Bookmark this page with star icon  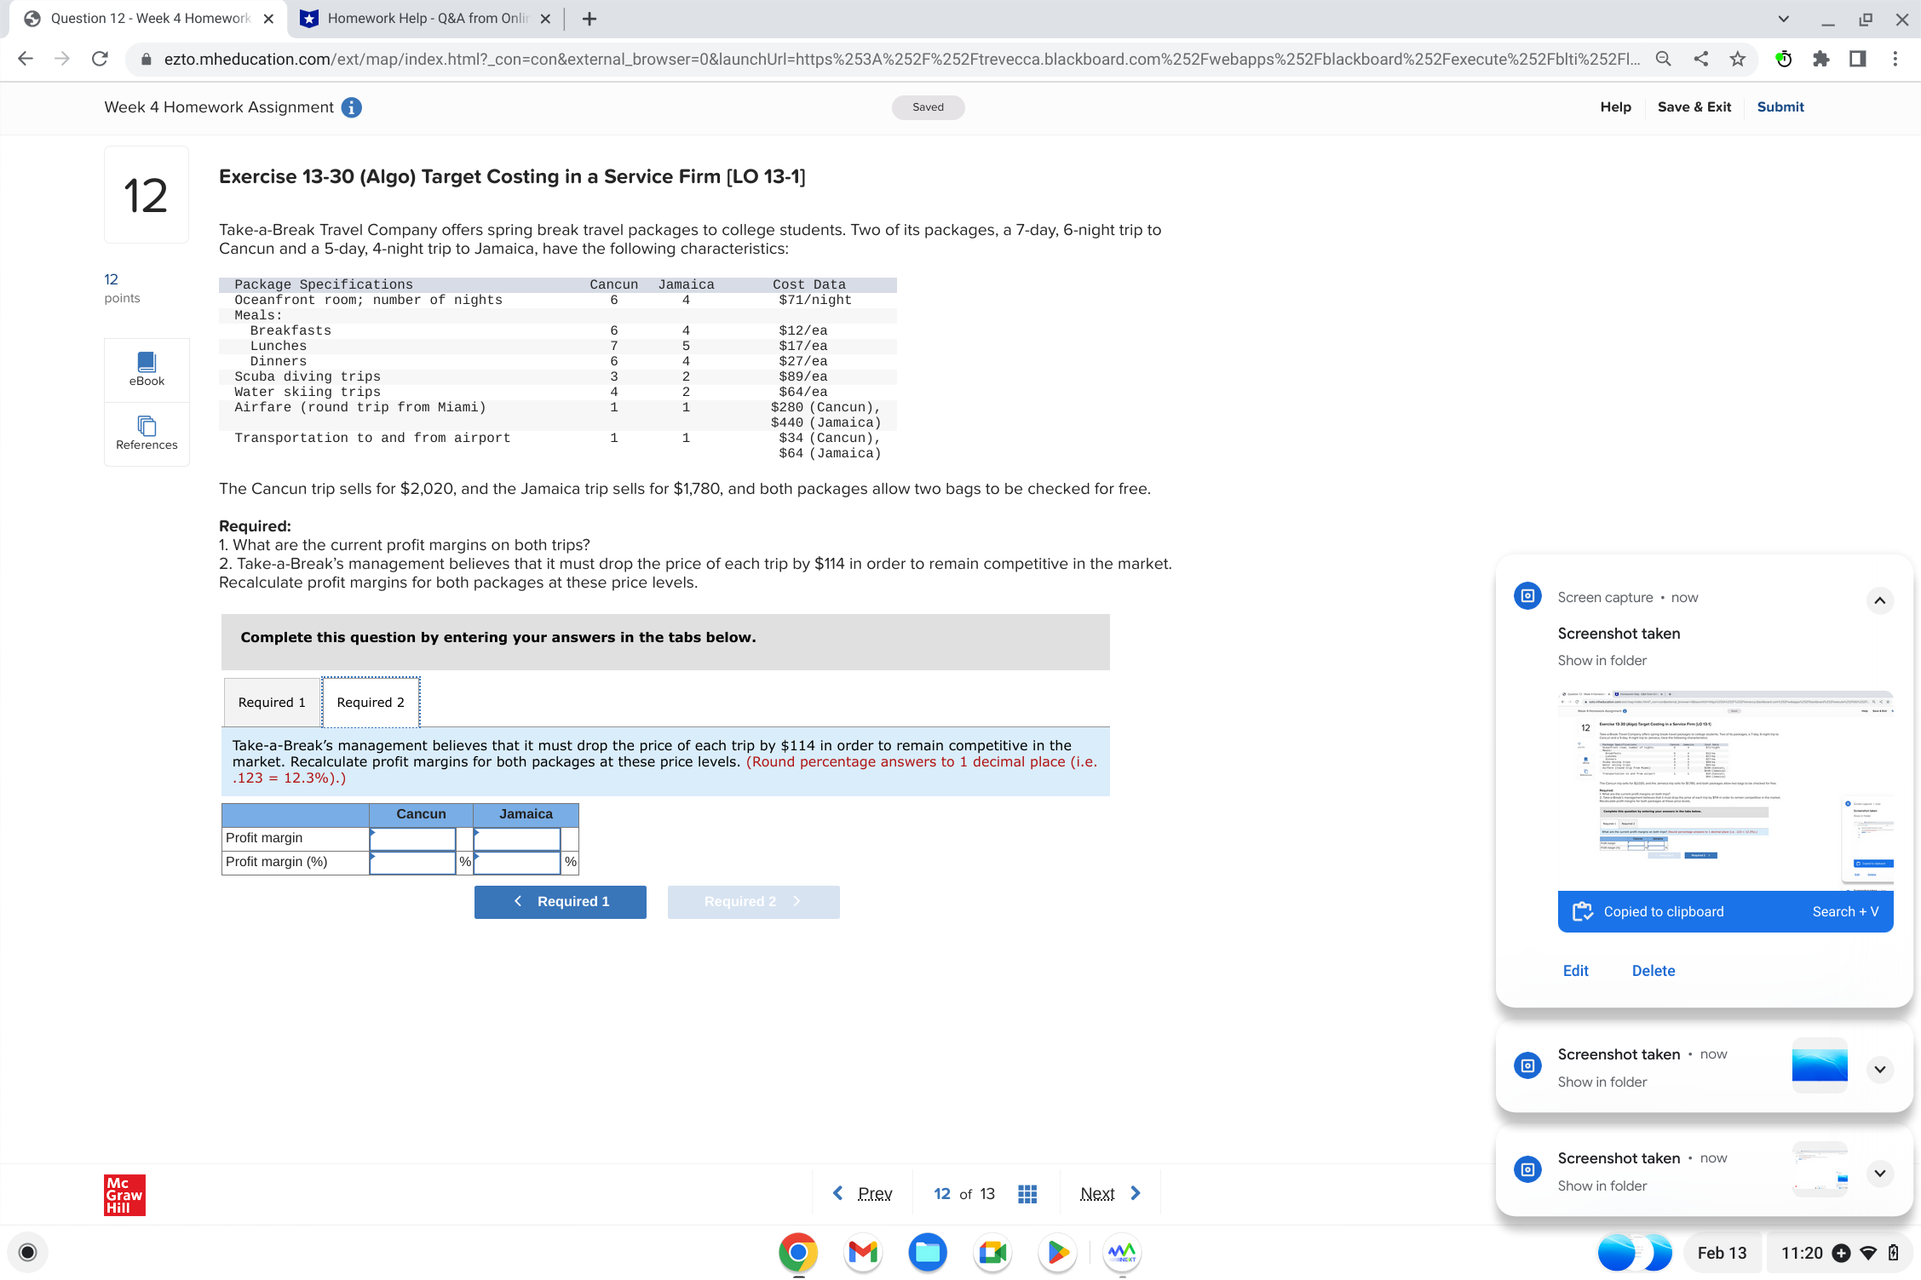click(x=1738, y=59)
